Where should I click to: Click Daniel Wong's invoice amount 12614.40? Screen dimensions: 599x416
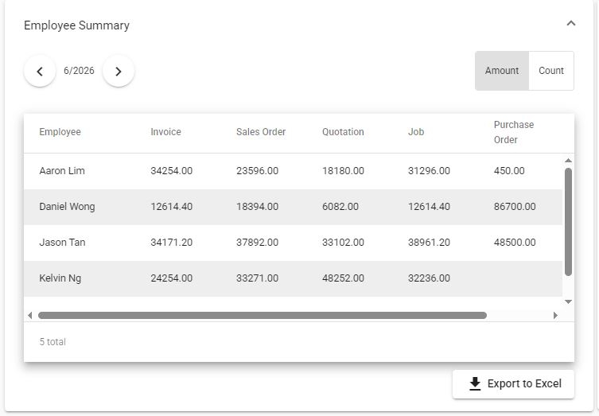point(172,207)
